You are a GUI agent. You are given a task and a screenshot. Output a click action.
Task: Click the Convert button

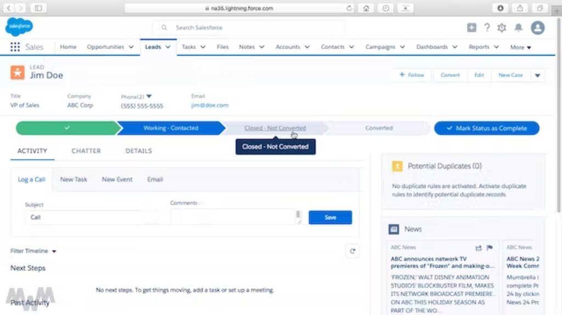(x=450, y=75)
